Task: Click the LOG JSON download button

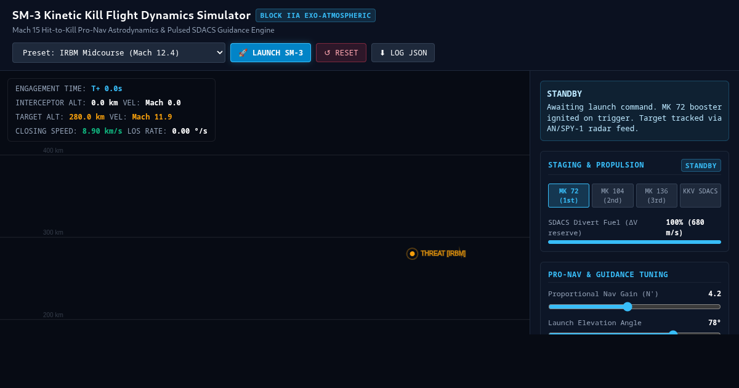Action: [x=403, y=52]
